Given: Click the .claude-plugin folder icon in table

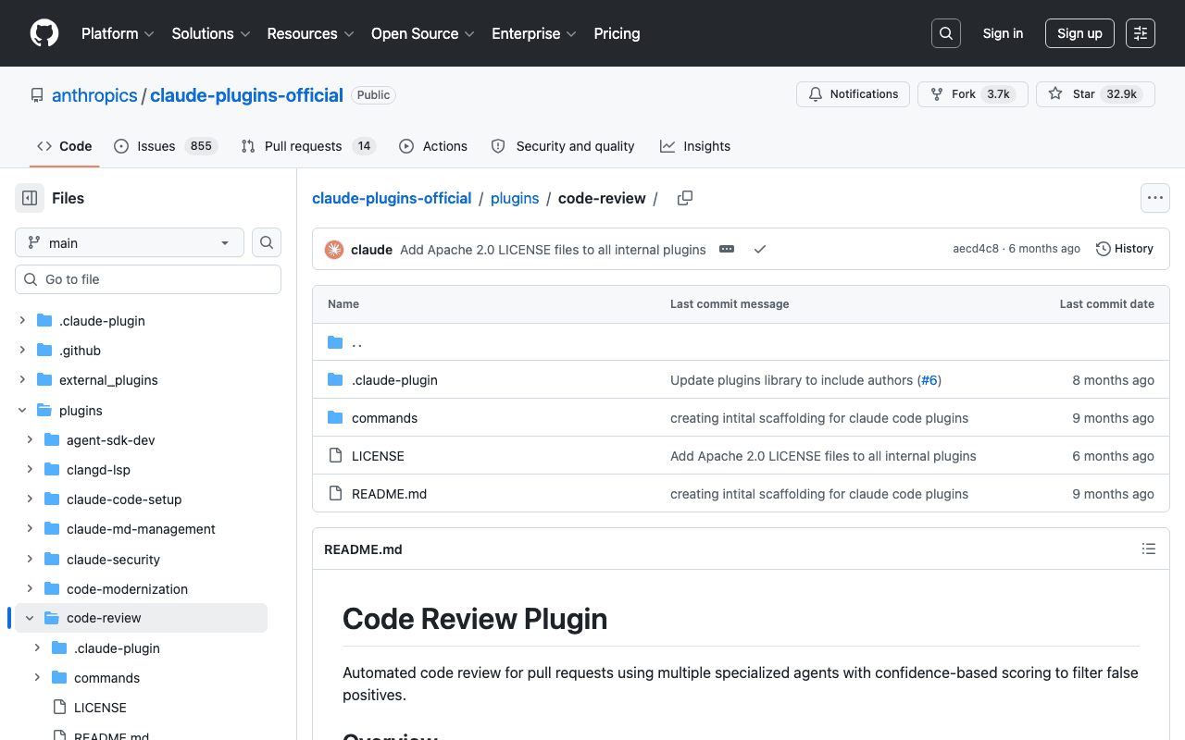Looking at the screenshot, I should (x=335, y=380).
